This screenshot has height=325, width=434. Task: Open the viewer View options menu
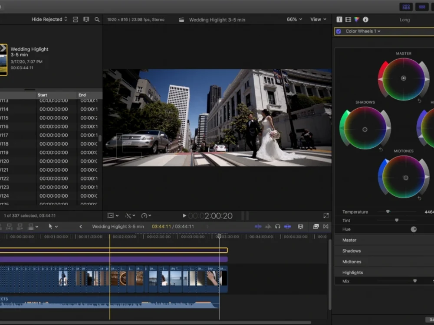[x=318, y=19]
